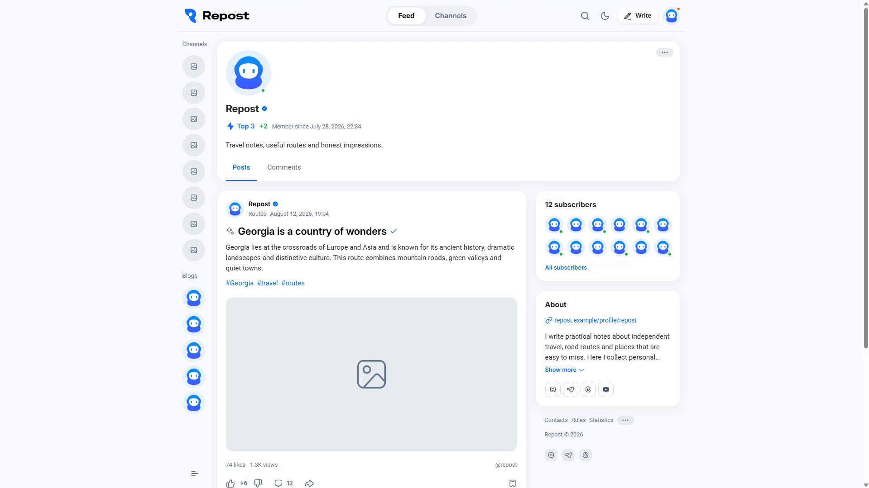Switch to the Channels tab
The width and height of the screenshot is (869, 488).
pyautogui.click(x=451, y=16)
